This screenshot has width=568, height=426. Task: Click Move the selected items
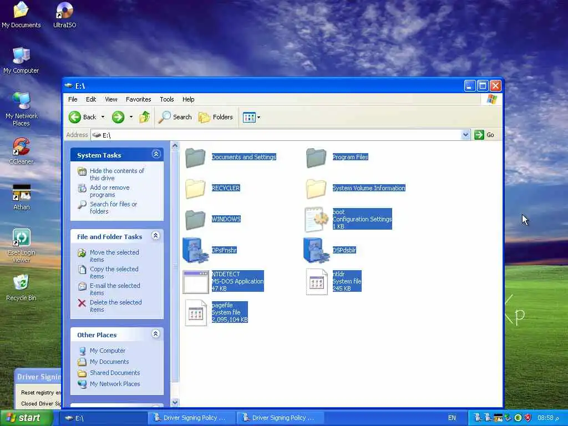[114, 256]
